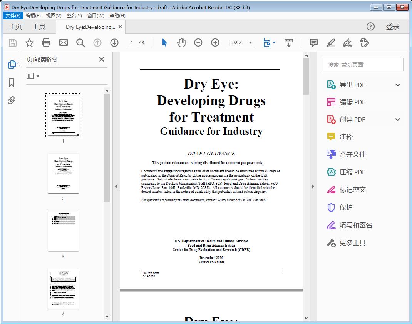Select the Hand tool

[181, 42]
